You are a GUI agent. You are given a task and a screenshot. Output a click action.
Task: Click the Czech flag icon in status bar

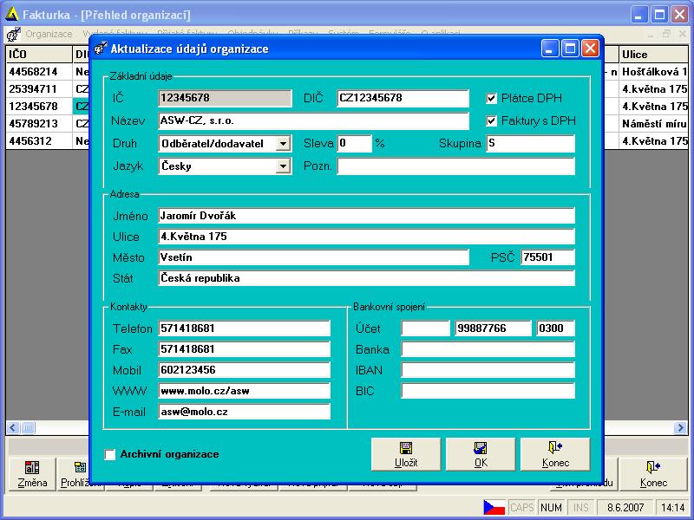pyautogui.click(x=494, y=507)
